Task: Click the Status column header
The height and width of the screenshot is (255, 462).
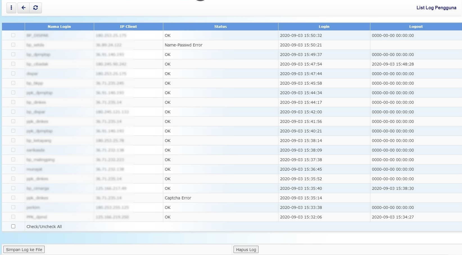Action: click(221, 26)
